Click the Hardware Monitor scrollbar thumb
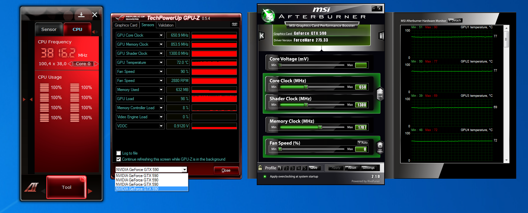Image resolution: width=528 pixels, height=213 pixels. tap(506, 39)
